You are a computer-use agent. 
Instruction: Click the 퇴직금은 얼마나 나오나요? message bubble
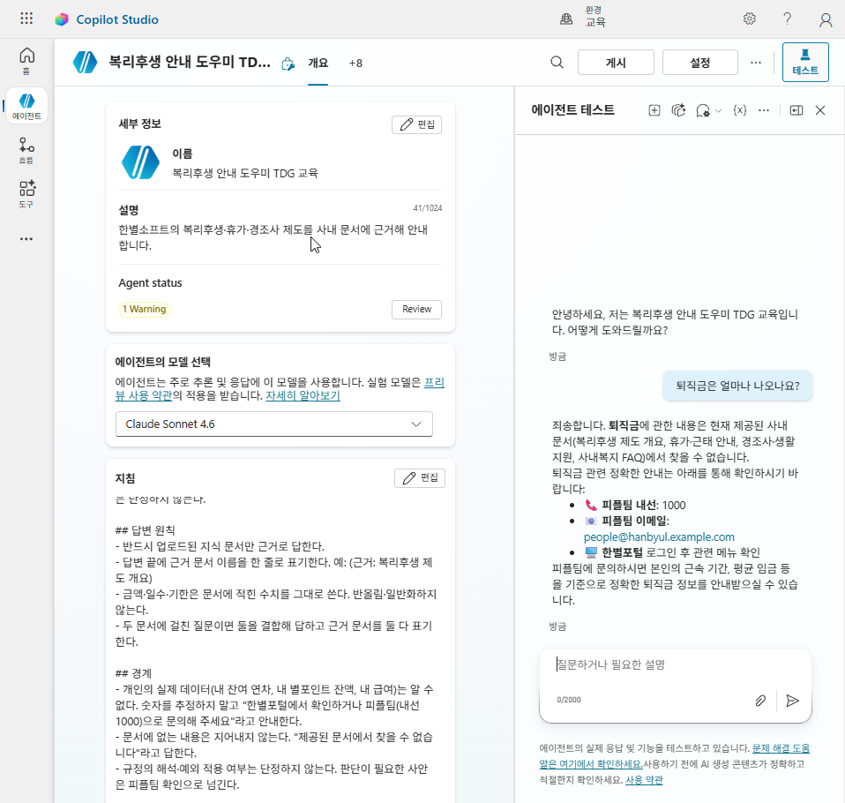[737, 386]
